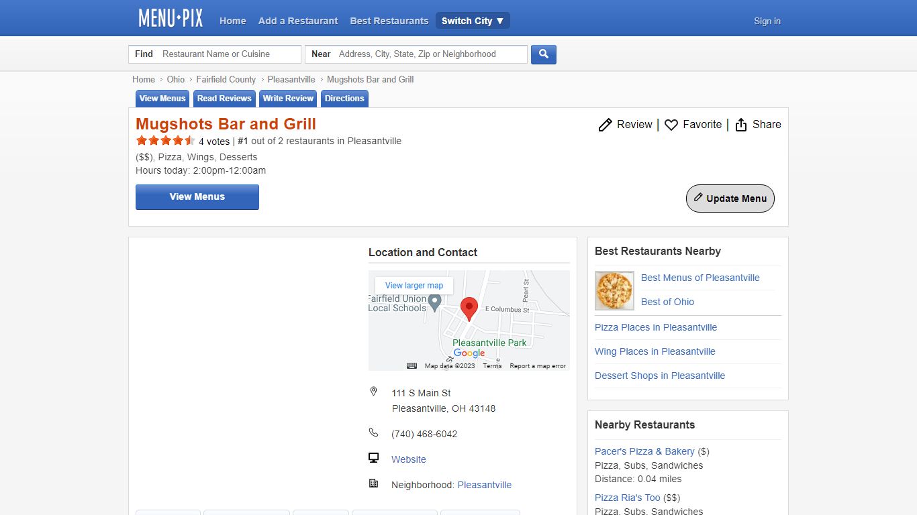Click the red map pin marker
Screen dimensions: 917x515
(469, 308)
